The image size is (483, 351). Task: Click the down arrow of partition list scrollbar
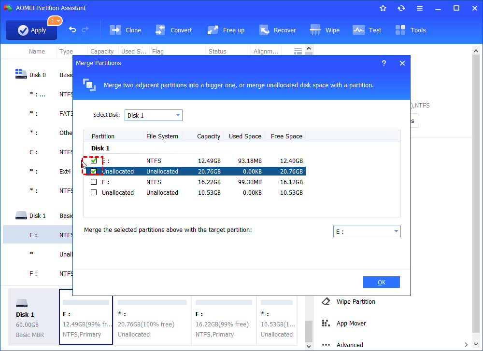[309, 347]
